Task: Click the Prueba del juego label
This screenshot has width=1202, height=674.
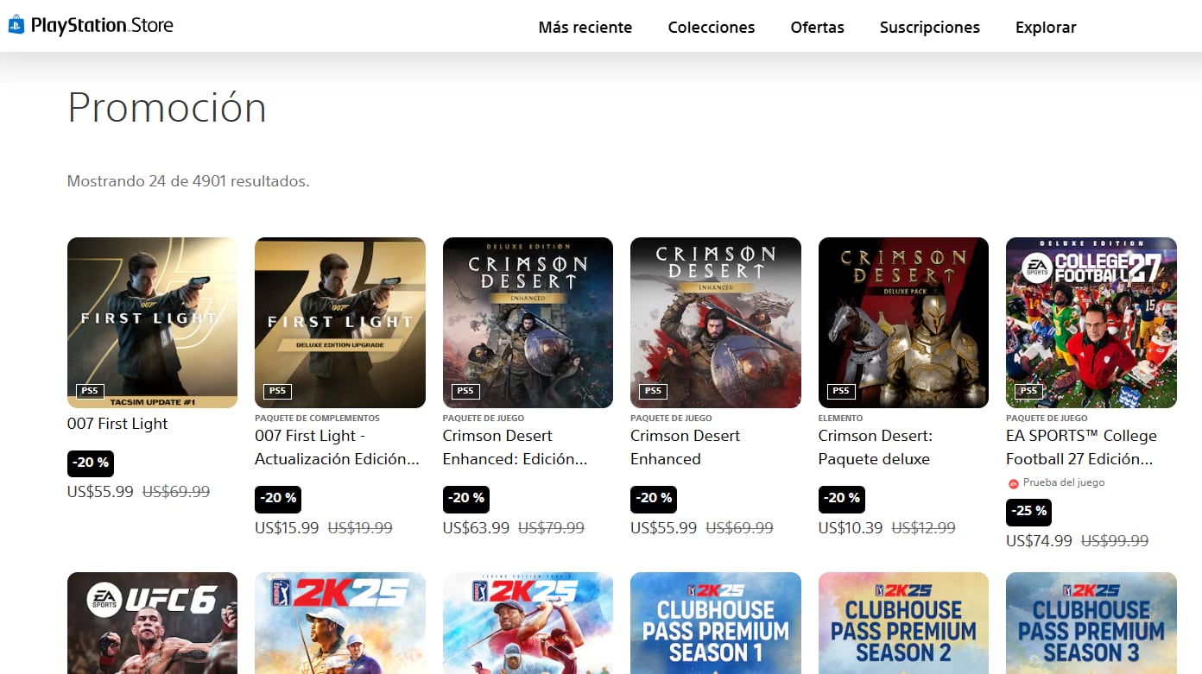Action: pos(1064,482)
